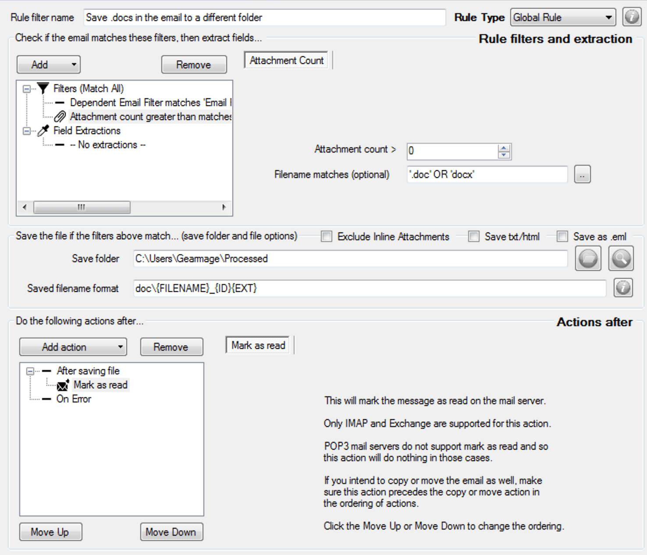This screenshot has height=555, width=647.
Task: Click the Filters funnel icon
Action: click(43, 89)
